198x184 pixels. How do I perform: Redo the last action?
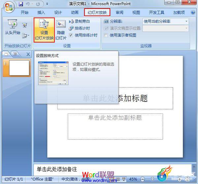coord(38,4)
